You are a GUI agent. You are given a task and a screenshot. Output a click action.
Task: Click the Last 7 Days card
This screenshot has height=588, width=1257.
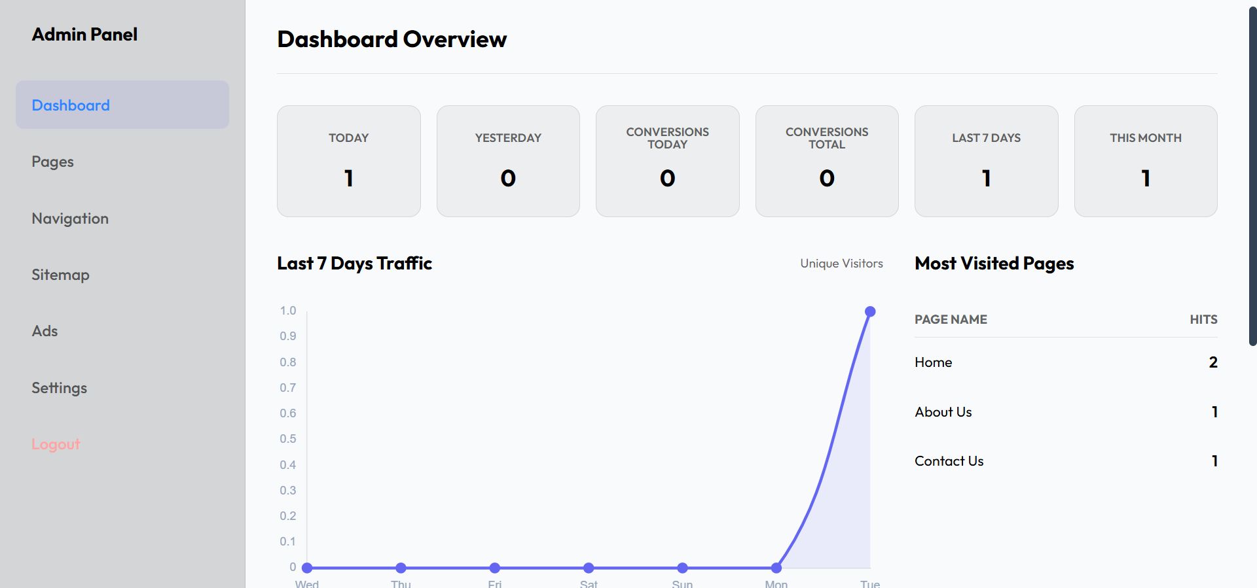(x=986, y=161)
